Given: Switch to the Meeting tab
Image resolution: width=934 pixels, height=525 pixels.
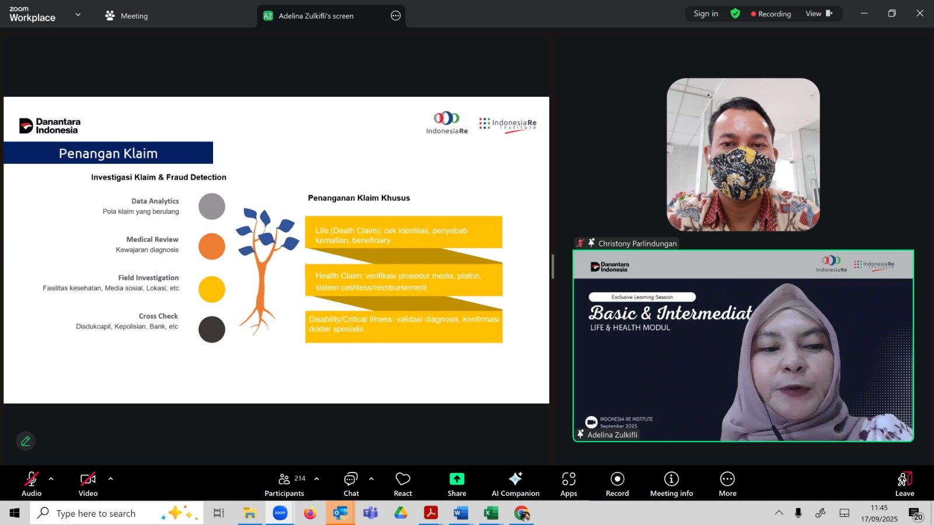Looking at the screenshot, I should coord(127,16).
